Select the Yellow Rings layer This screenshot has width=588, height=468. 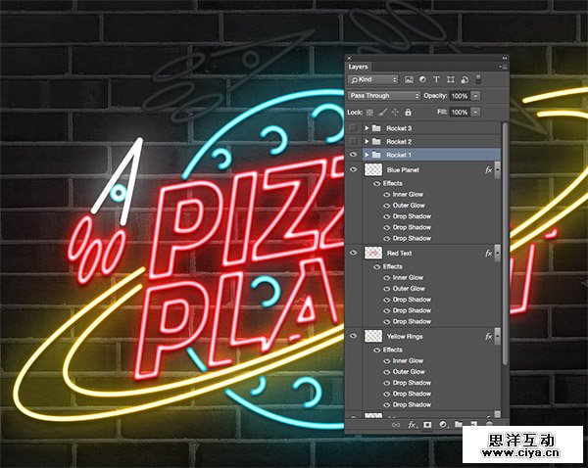(410, 336)
